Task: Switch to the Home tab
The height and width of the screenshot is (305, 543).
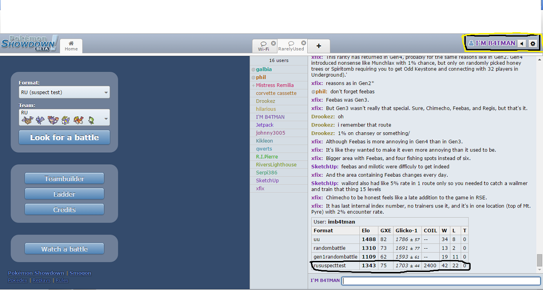Action: click(x=71, y=46)
